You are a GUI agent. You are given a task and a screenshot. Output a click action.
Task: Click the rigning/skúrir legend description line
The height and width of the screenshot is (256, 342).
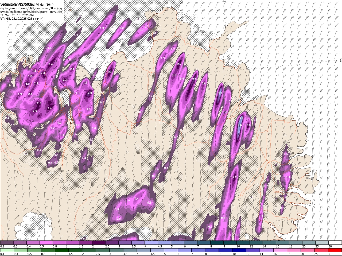(x=32, y=8)
